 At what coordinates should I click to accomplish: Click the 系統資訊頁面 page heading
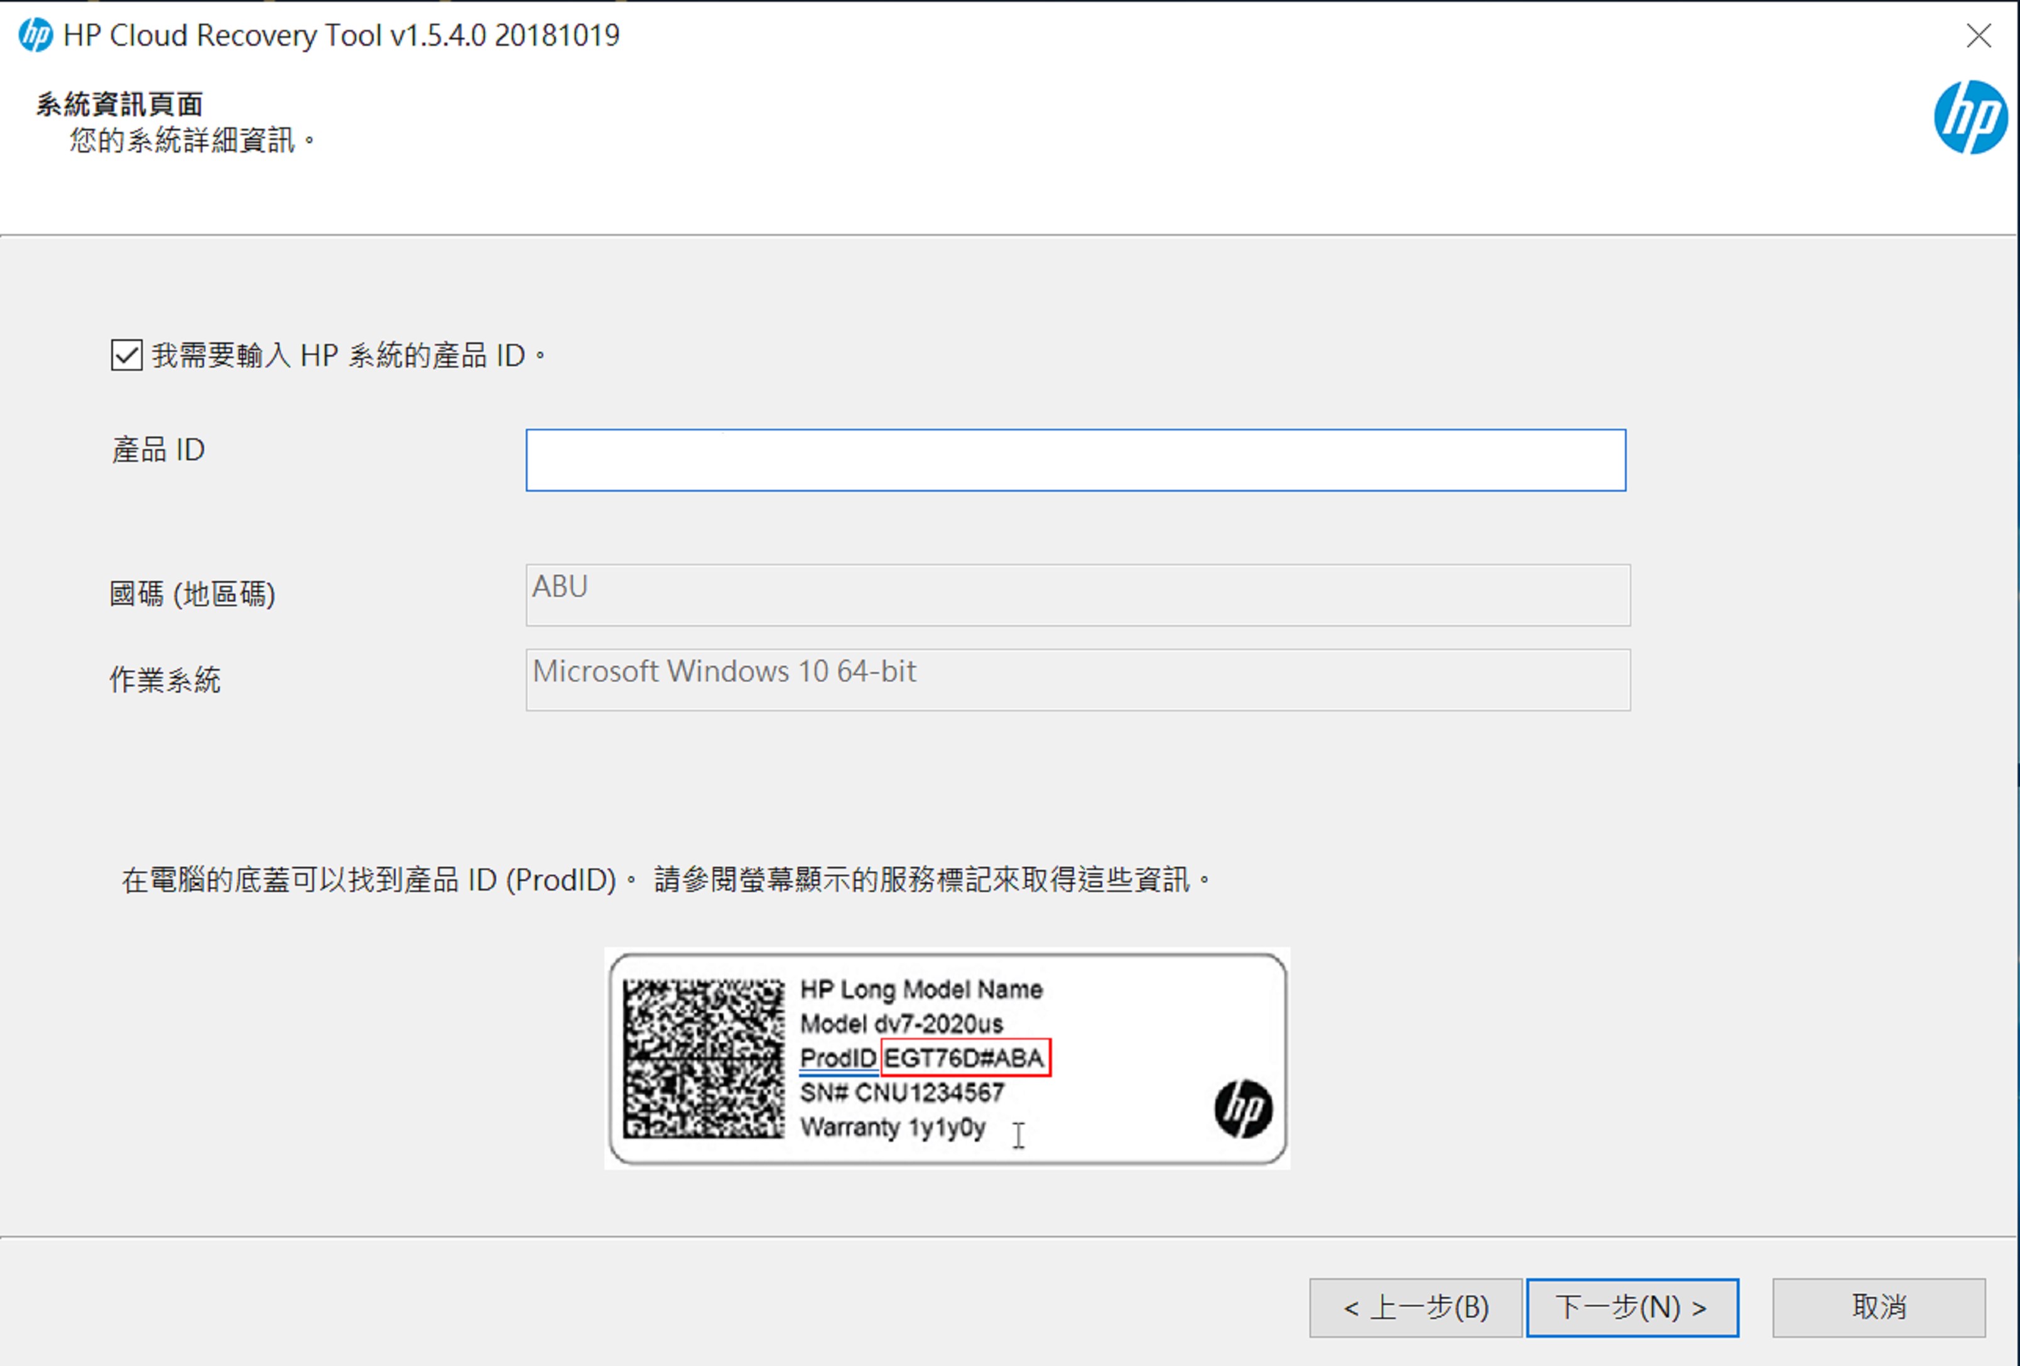(x=119, y=104)
